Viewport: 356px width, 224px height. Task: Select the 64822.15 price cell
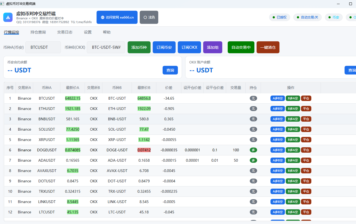73,98
